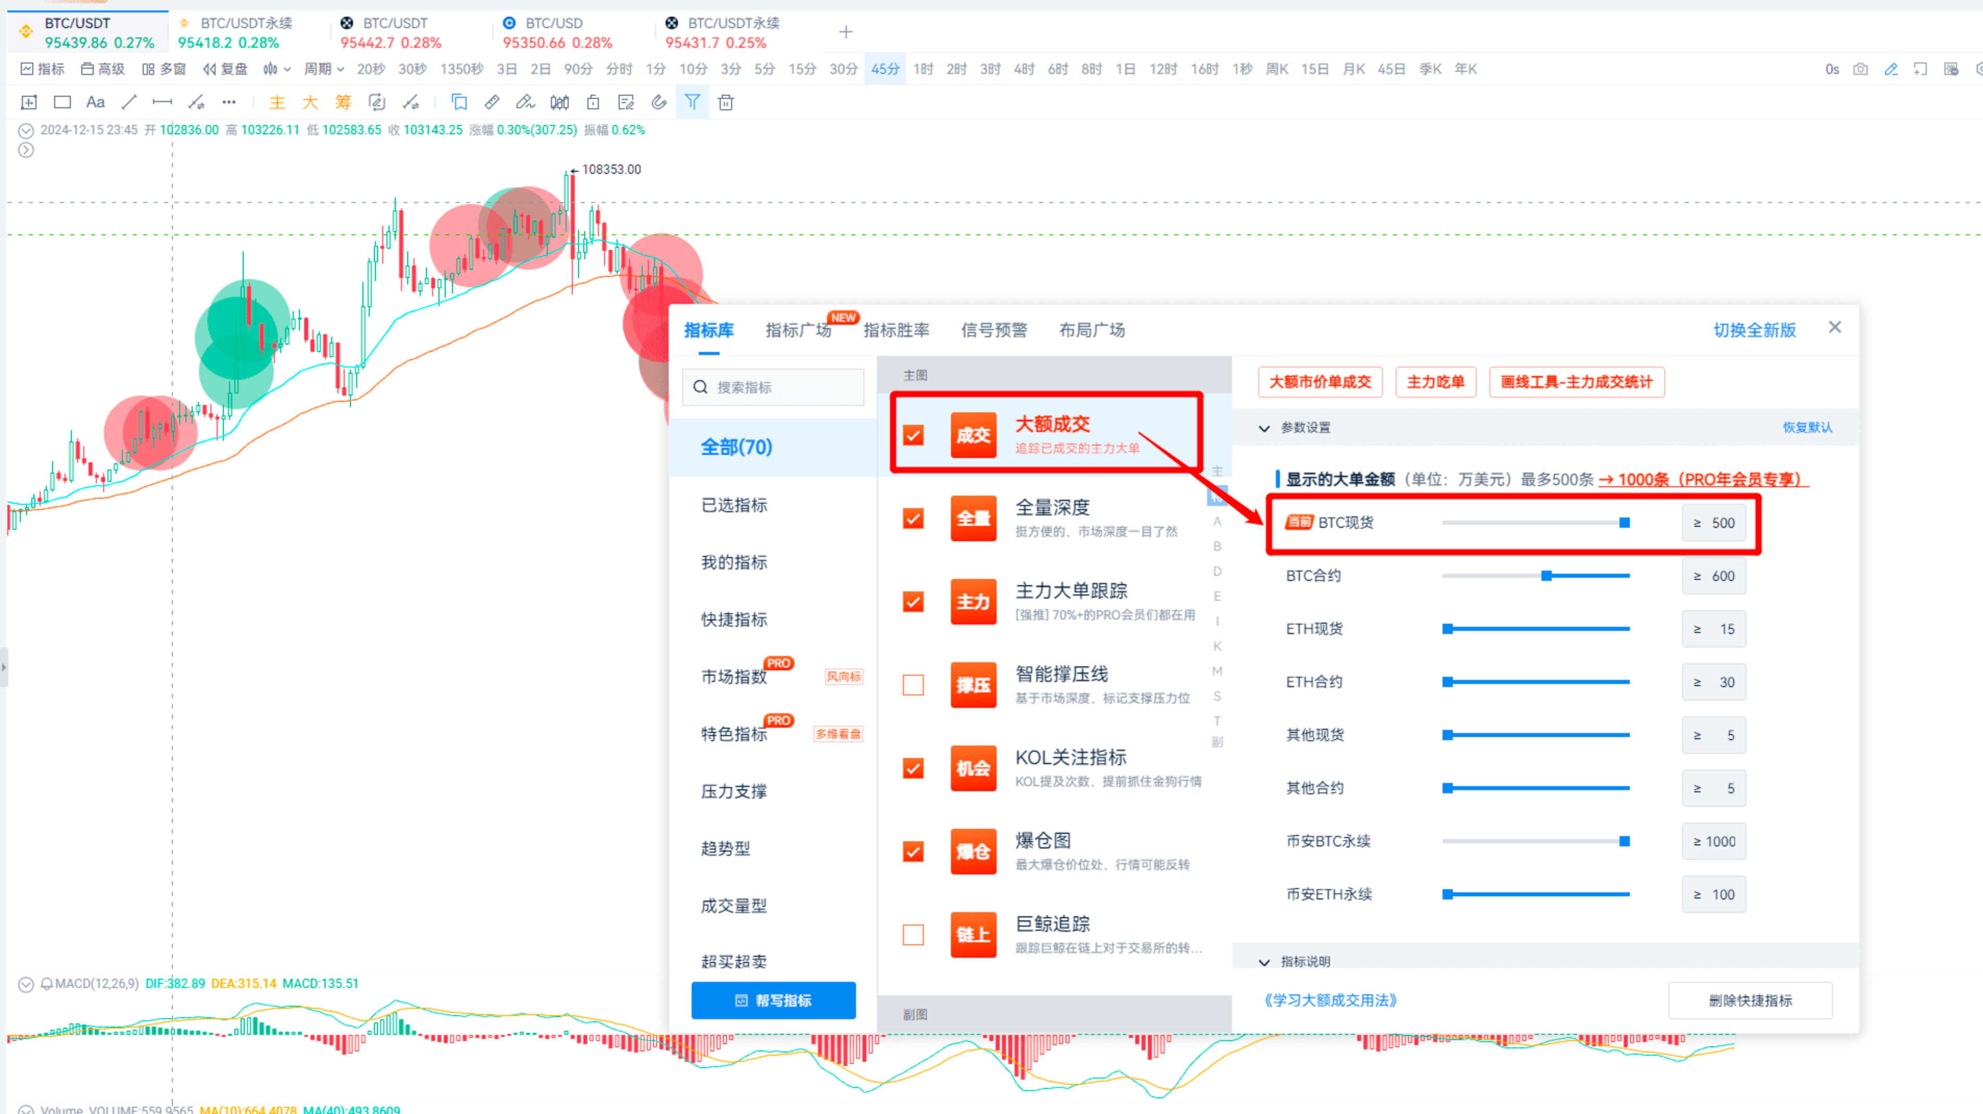
Task: Take a chart screenshot with camera icon
Action: tap(1861, 69)
